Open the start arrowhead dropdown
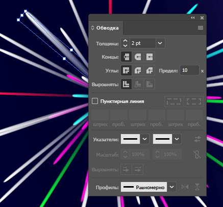Image resolution: width=223 pixels, height=207 pixels. [144, 139]
